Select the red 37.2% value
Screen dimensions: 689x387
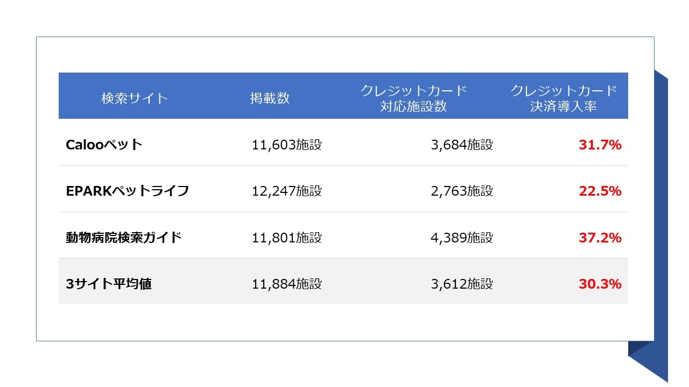pyautogui.click(x=600, y=238)
